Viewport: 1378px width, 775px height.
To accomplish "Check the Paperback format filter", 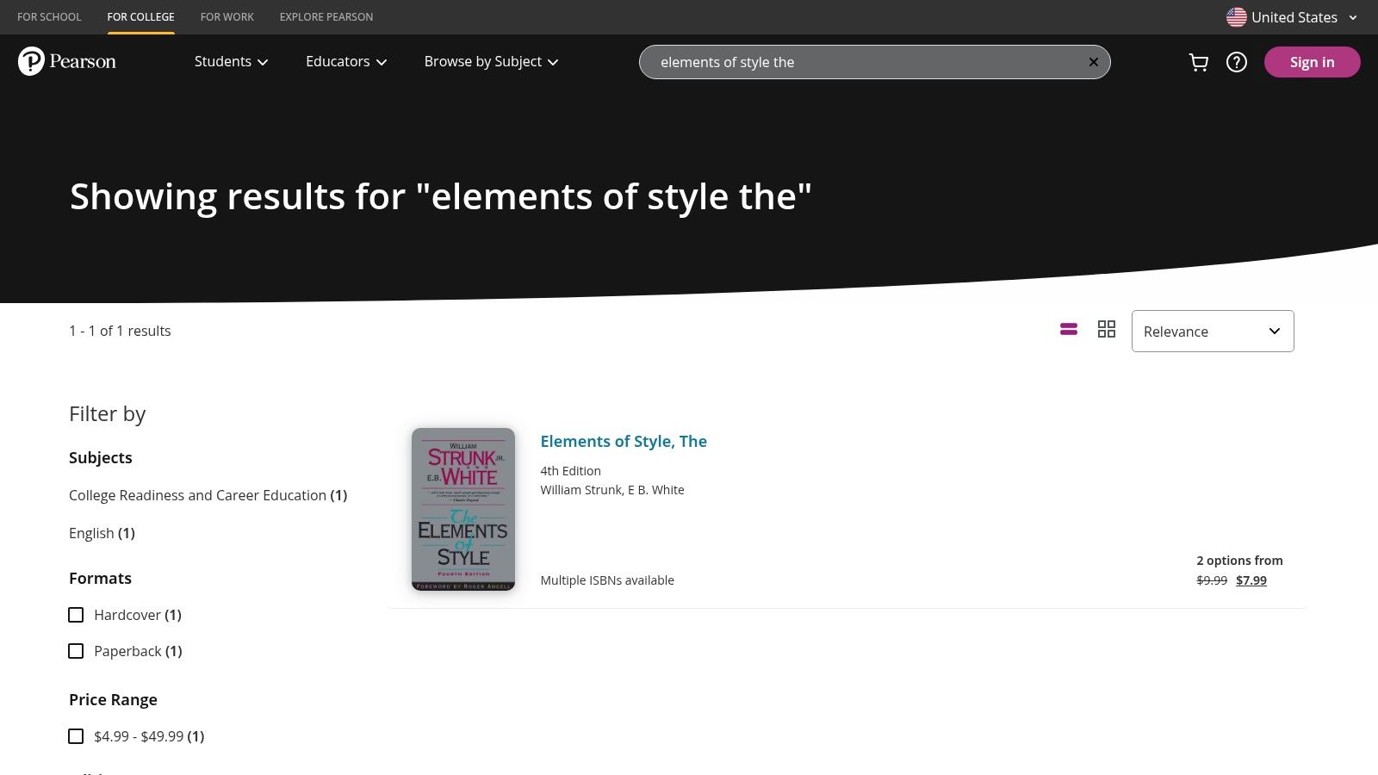I will (x=76, y=651).
